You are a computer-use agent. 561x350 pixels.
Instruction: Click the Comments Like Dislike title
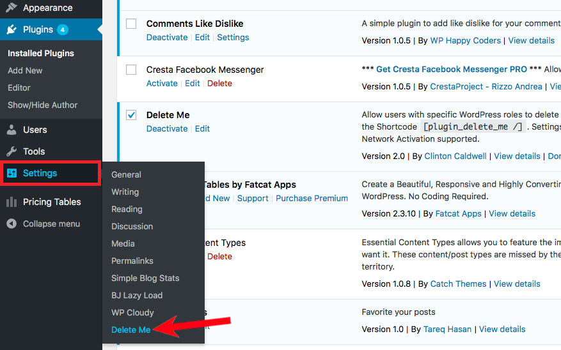point(194,24)
